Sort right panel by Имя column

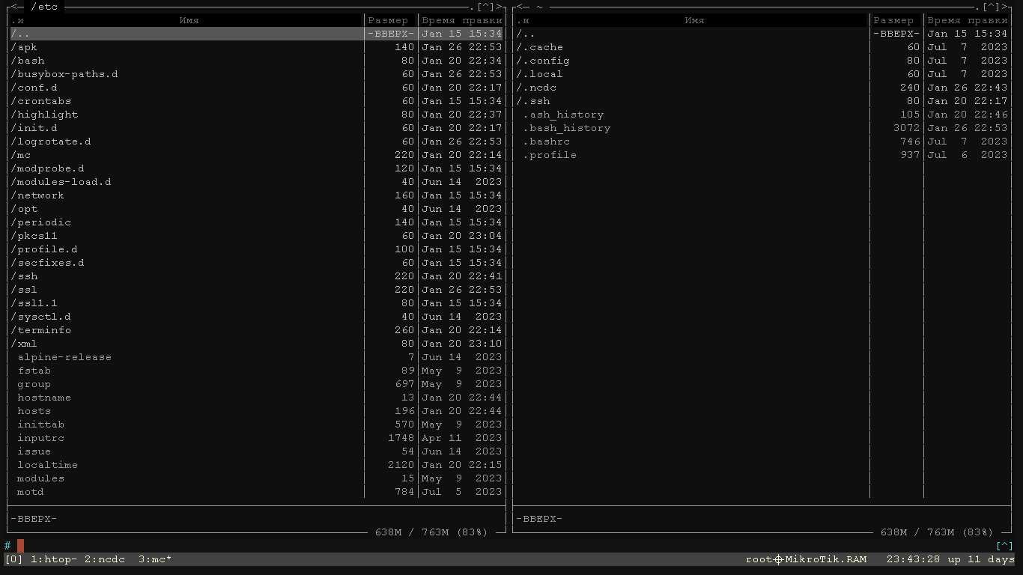pos(694,20)
